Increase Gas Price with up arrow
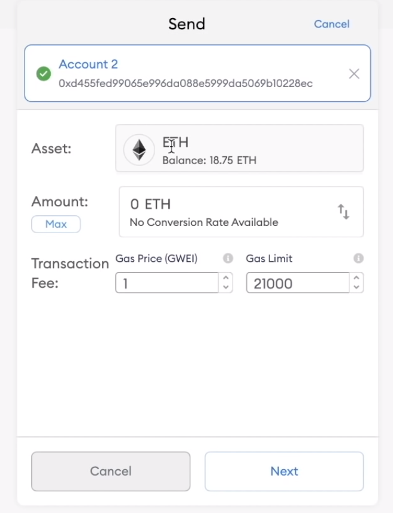Screen dimensions: 393x513 click(226, 278)
